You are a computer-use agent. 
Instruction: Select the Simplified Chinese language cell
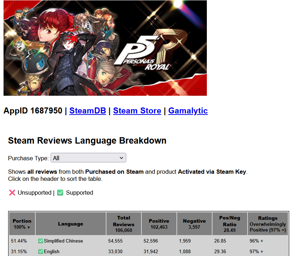[70, 241]
